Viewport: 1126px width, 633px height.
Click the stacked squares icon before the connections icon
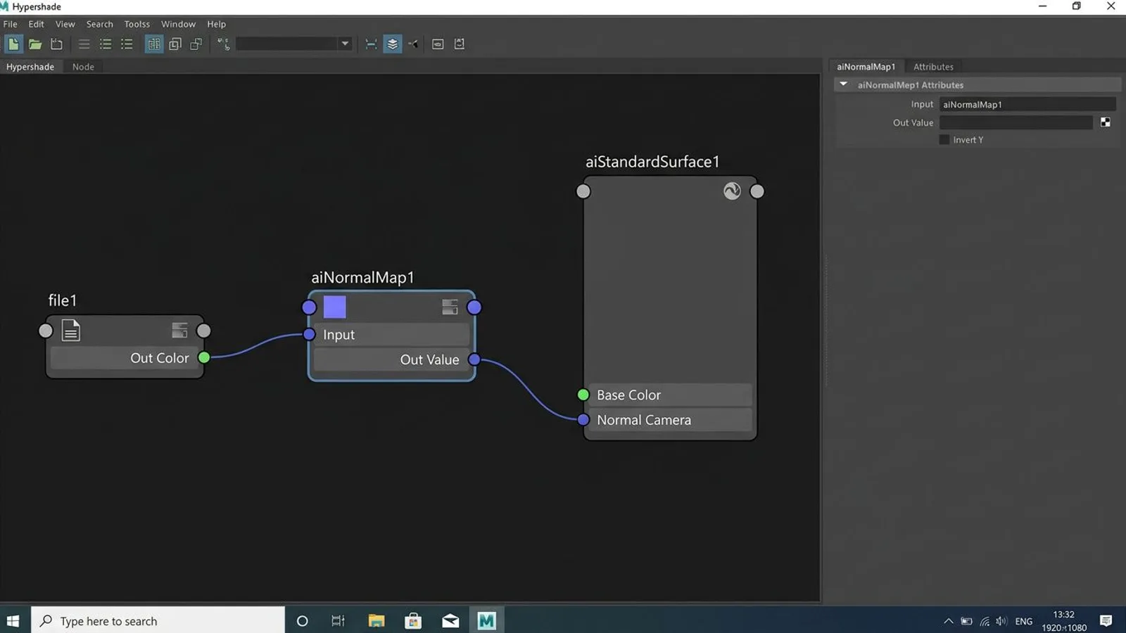click(196, 44)
